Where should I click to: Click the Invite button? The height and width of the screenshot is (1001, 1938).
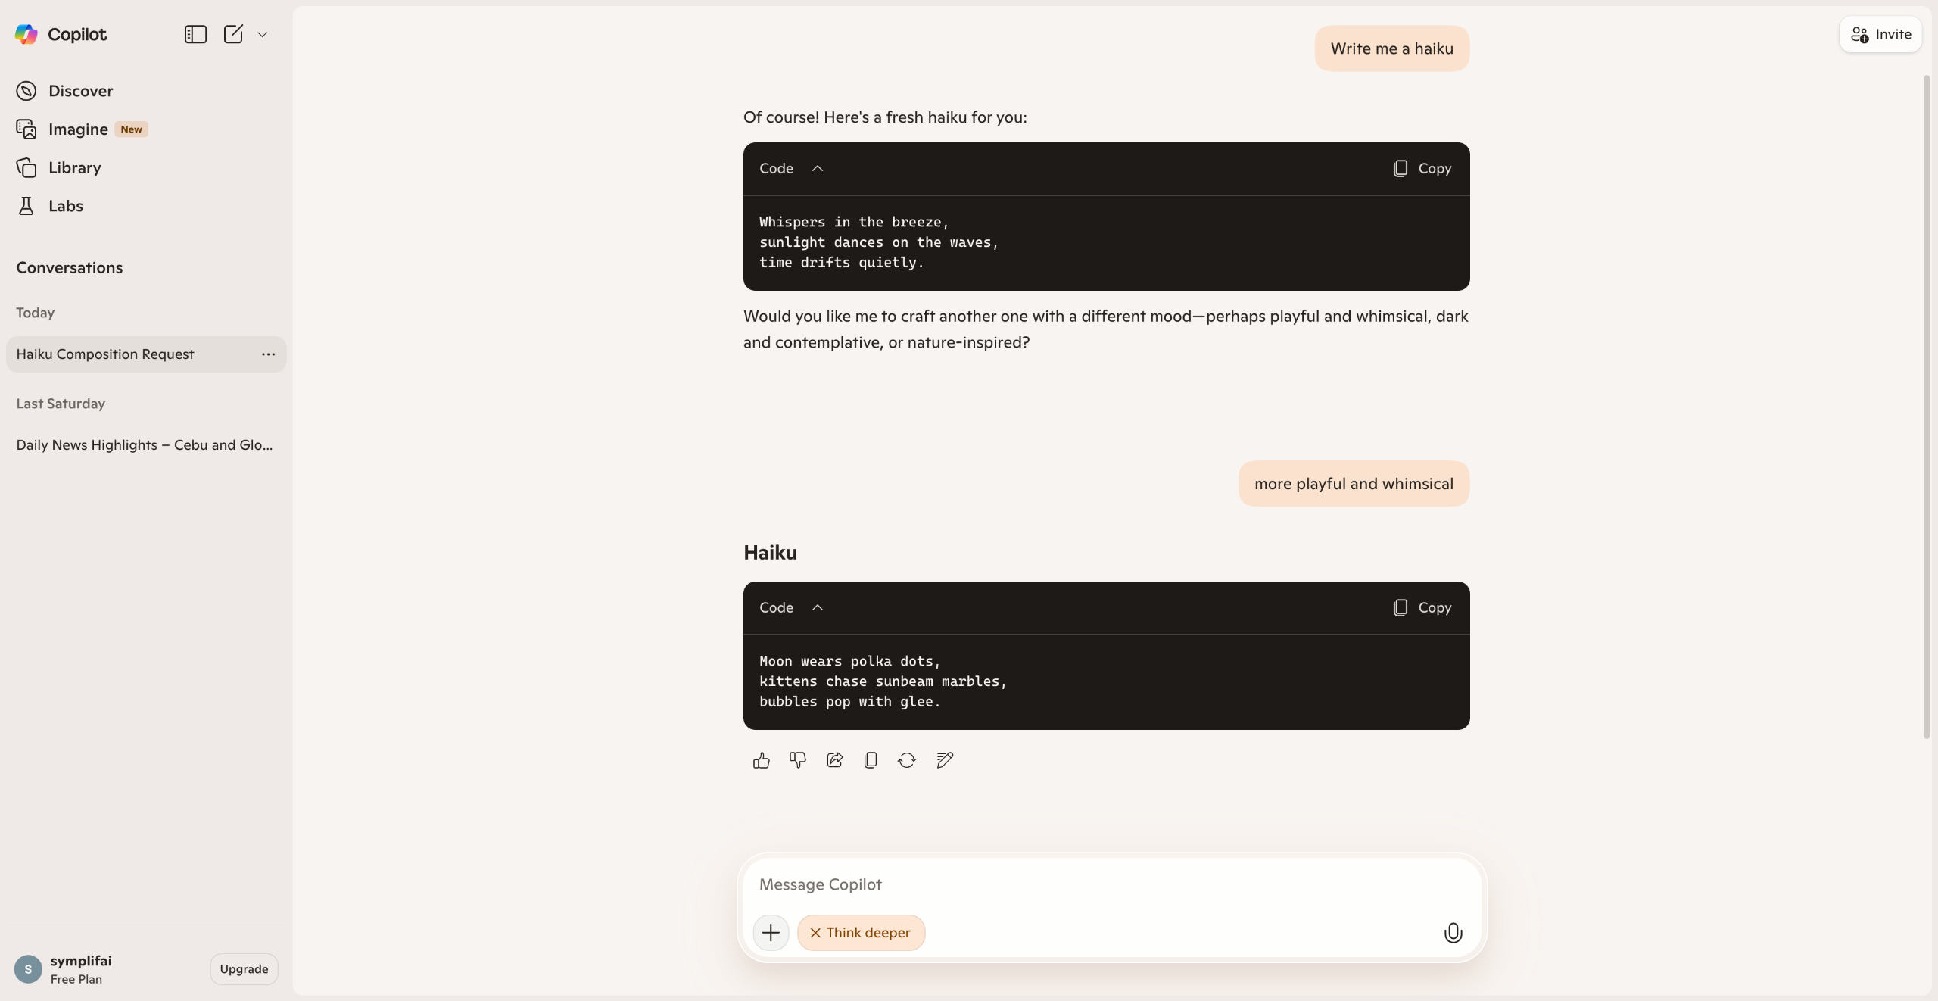[1880, 34]
